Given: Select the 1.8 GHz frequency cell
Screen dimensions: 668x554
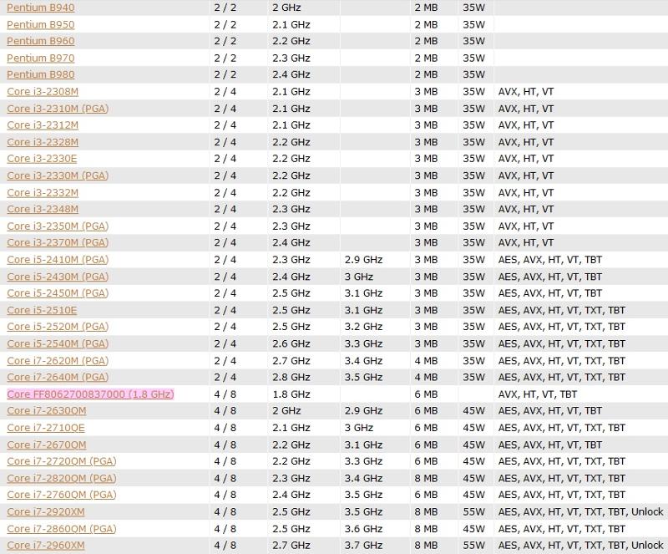Looking at the screenshot, I should click(x=291, y=394).
